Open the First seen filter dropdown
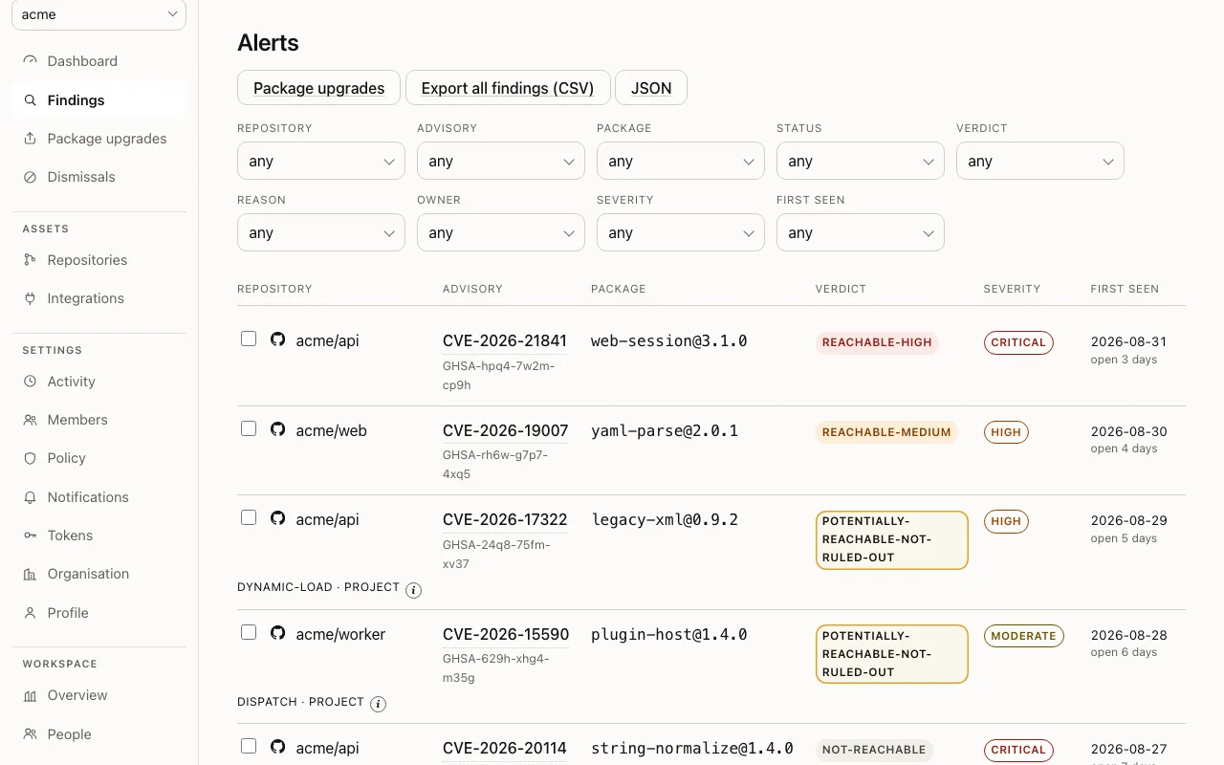1224x765 pixels. point(861,232)
